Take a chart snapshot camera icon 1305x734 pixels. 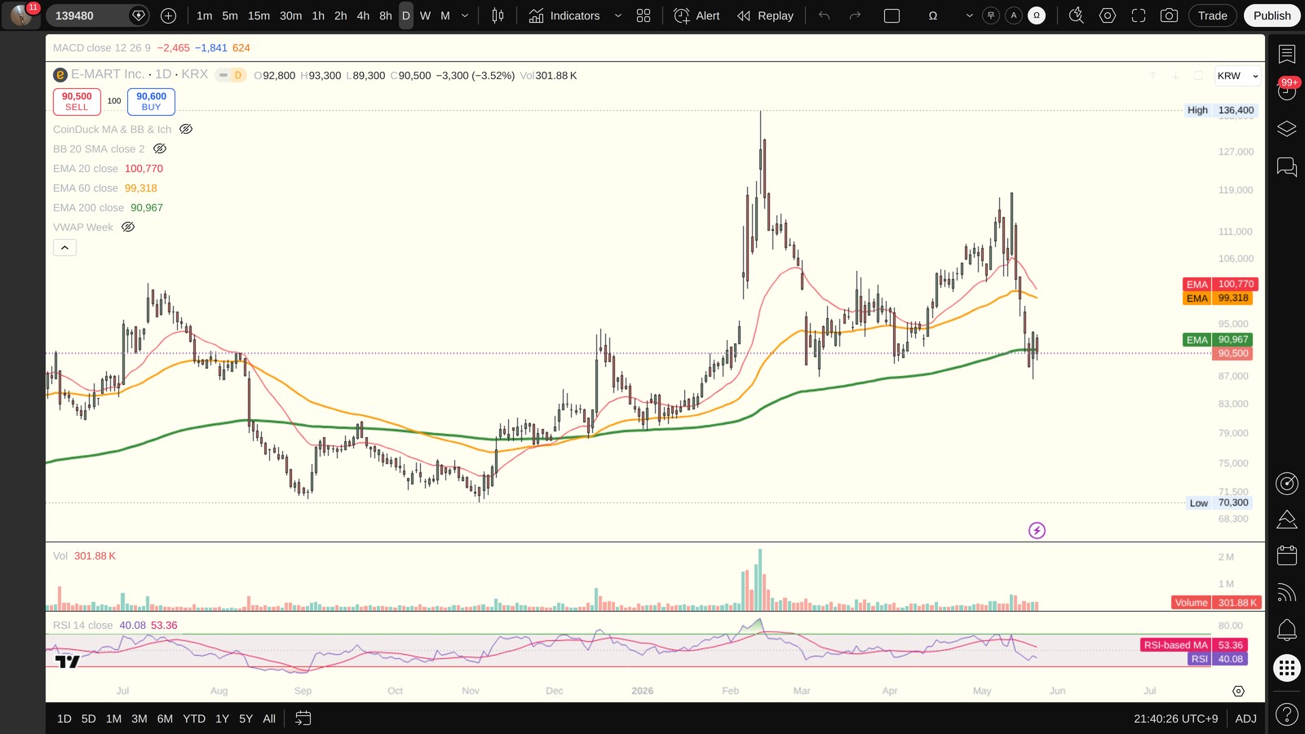tap(1169, 15)
